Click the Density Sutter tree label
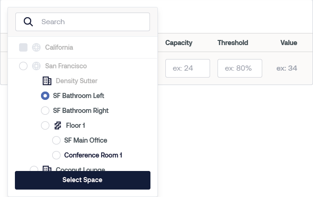Screen dimensions: 313x197 [x=76, y=81]
